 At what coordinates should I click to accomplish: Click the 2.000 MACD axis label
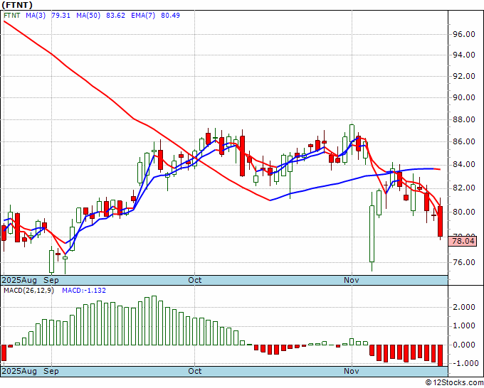point(464,307)
